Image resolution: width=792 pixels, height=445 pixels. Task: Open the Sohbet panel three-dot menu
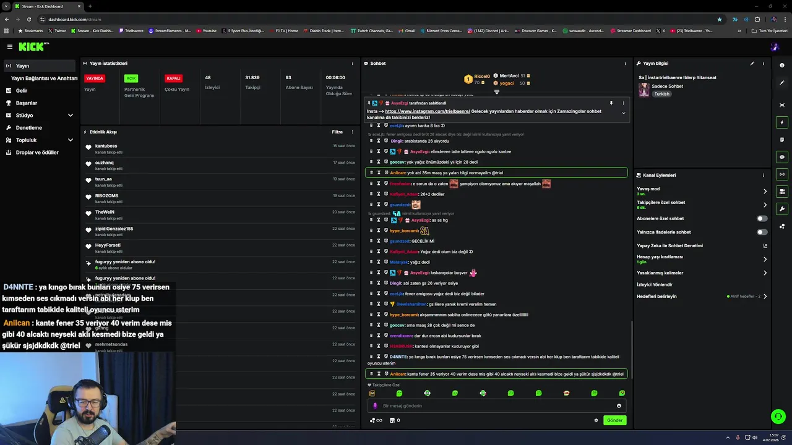coord(625,63)
